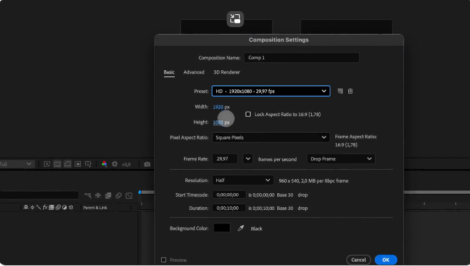Open the RGB channel display icon
470x266 pixels.
click(104, 164)
